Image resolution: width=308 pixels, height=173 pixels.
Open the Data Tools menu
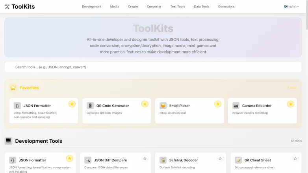click(202, 6)
